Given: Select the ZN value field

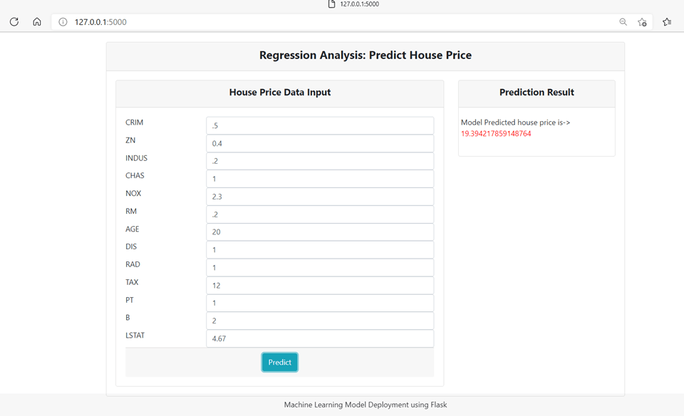Looking at the screenshot, I should coord(320,143).
